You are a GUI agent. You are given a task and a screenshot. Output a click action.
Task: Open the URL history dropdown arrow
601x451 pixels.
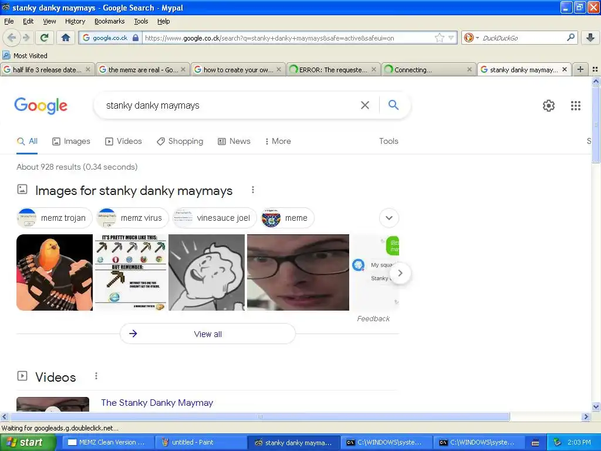coord(451,38)
